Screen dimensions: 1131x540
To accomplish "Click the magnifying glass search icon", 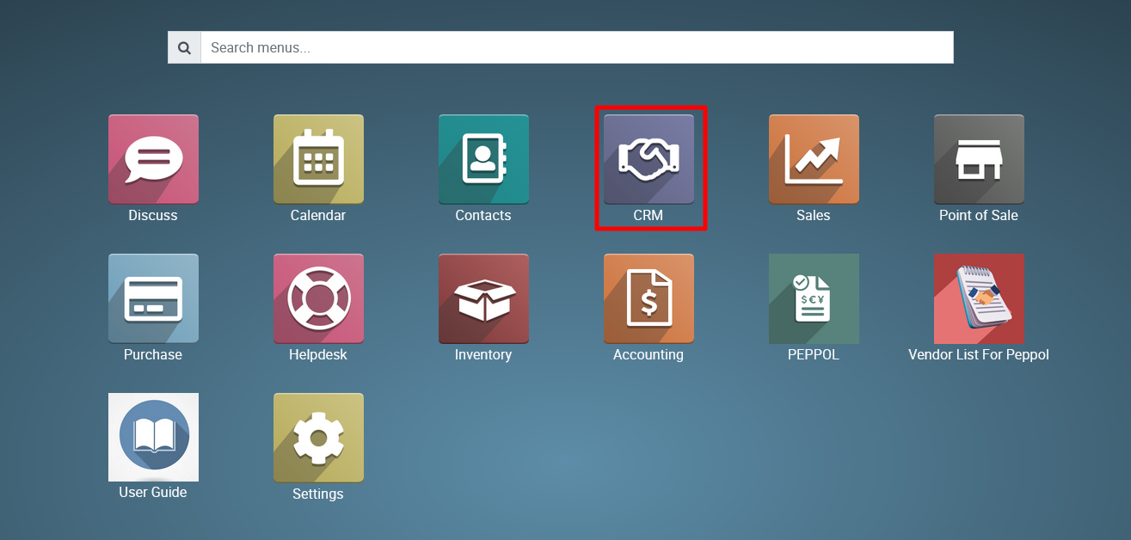I will click(184, 47).
